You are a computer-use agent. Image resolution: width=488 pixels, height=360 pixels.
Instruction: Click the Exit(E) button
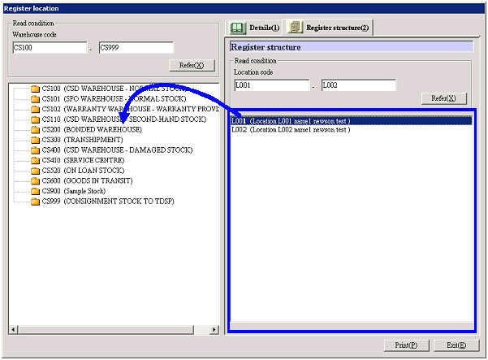pyautogui.click(x=455, y=345)
